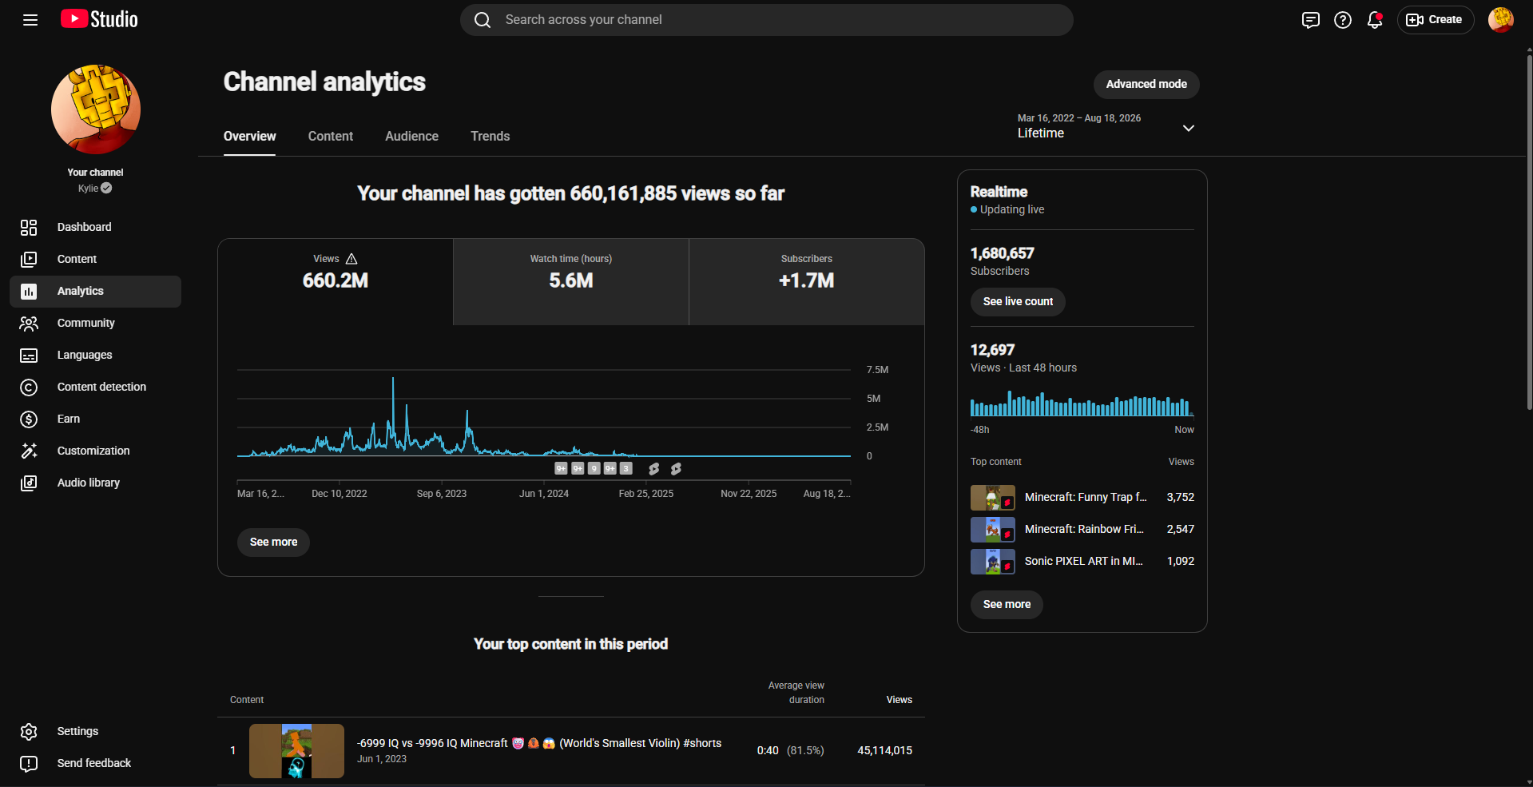The height and width of the screenshot is (787, 1533).
Task: Switch to the Overview tab
Action: (249, 137)
